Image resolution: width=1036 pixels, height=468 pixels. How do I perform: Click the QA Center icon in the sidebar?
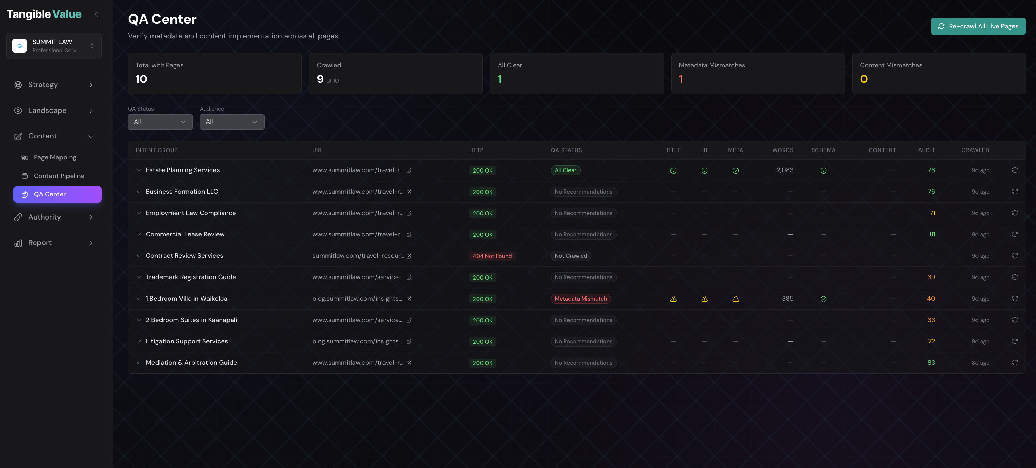24,194
